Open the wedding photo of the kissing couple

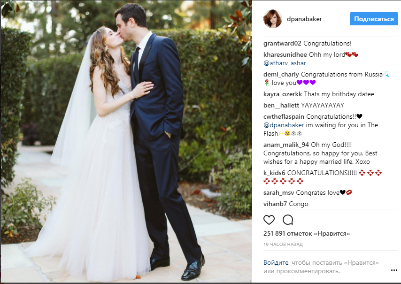click(x=126, y=141)
